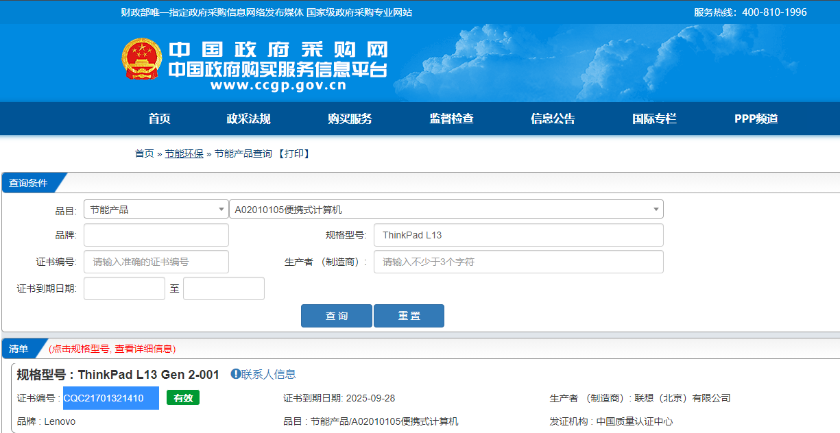Select the 清单 list tab header
Screen dimensions: 840x433
point(19,349)
